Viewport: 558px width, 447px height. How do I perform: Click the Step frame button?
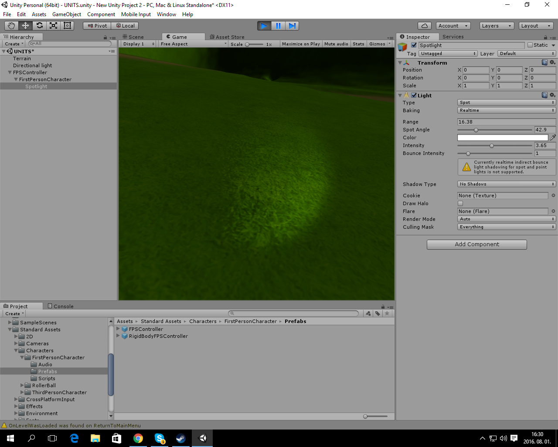click(x=292, y=26)
